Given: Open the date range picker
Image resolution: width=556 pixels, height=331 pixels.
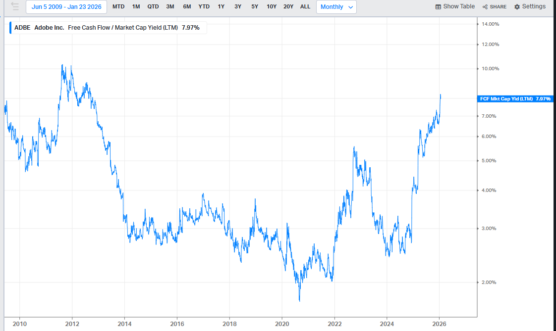Looking at the screenshot, I should (66, 7).
